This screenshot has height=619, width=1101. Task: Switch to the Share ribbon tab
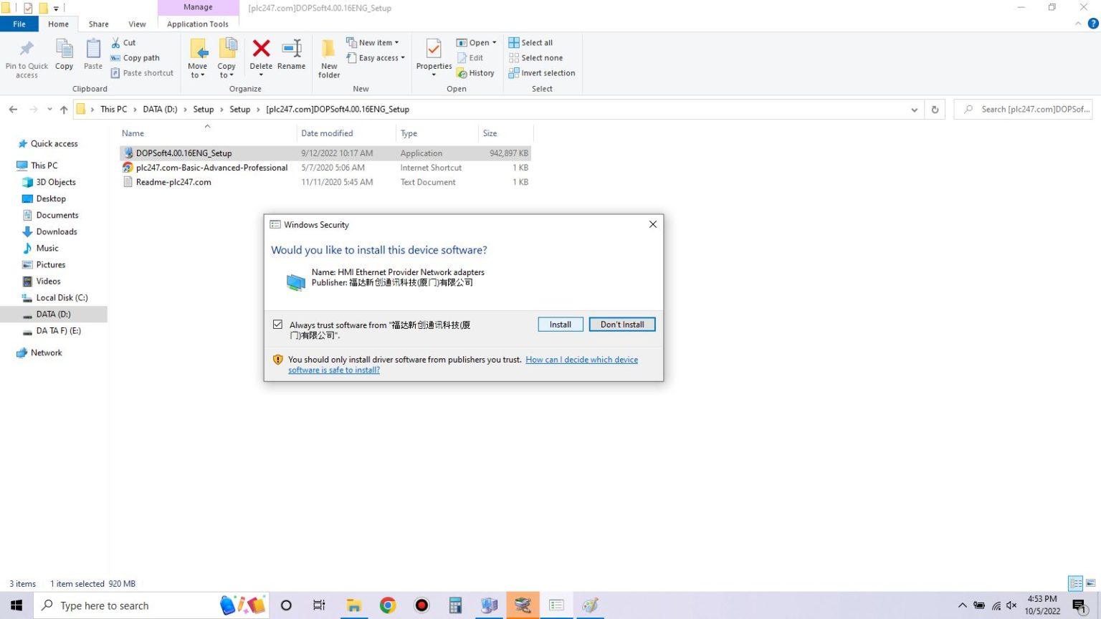[x=99, y=24]
